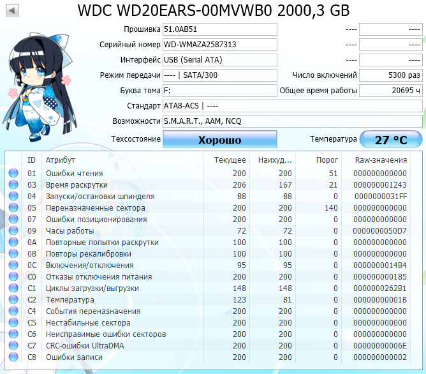
Task: Select the Прошивка field 51.0AB51
Action: 220,29
